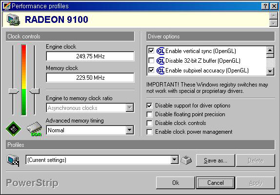This screenshot has width=280, height=195.
Task: Click the Save as... button
Action: 215,160
